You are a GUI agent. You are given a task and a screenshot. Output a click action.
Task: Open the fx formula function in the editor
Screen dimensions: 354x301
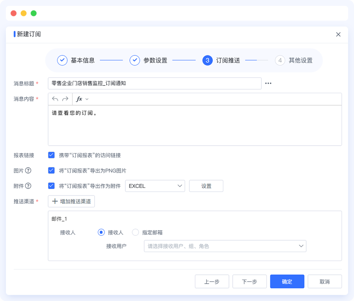coord(80,99)
